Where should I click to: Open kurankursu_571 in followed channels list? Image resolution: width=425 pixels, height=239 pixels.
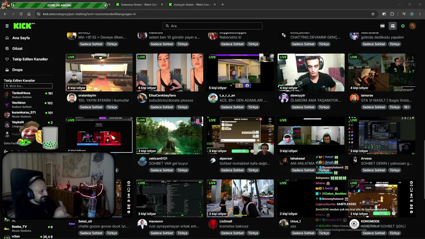pos(28,114)
